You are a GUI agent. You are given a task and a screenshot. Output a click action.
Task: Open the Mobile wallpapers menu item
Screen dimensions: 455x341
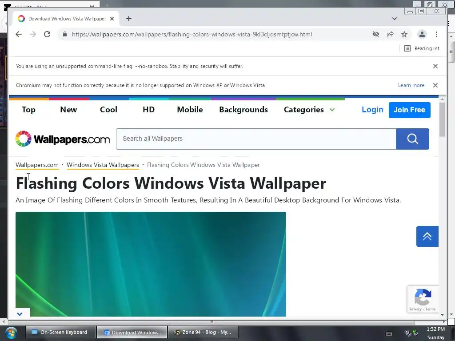click(x=190, y=110)
